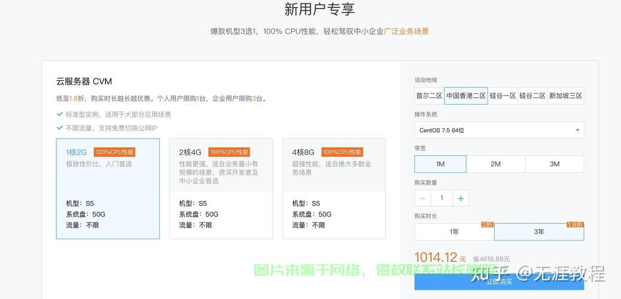Select the 3年 purchase duration

click(539, 232)
